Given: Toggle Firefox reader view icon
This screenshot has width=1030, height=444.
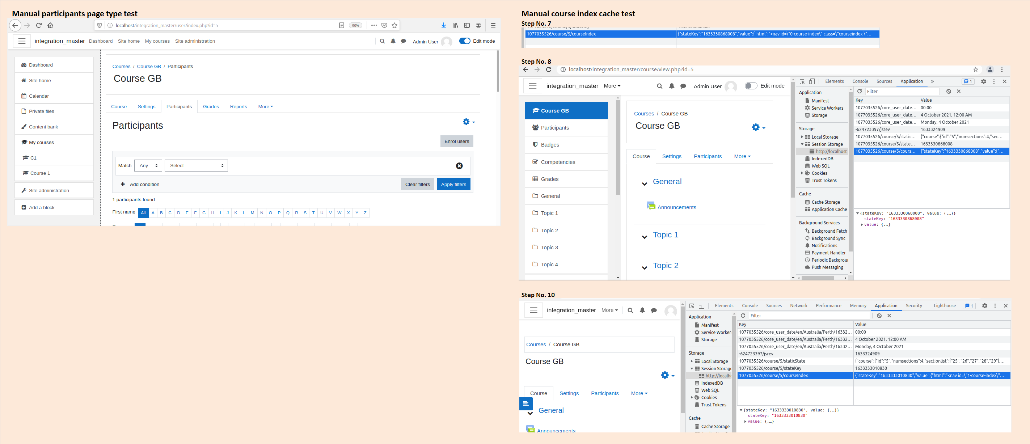Looking at the screenshot, I should coord(342,25).
